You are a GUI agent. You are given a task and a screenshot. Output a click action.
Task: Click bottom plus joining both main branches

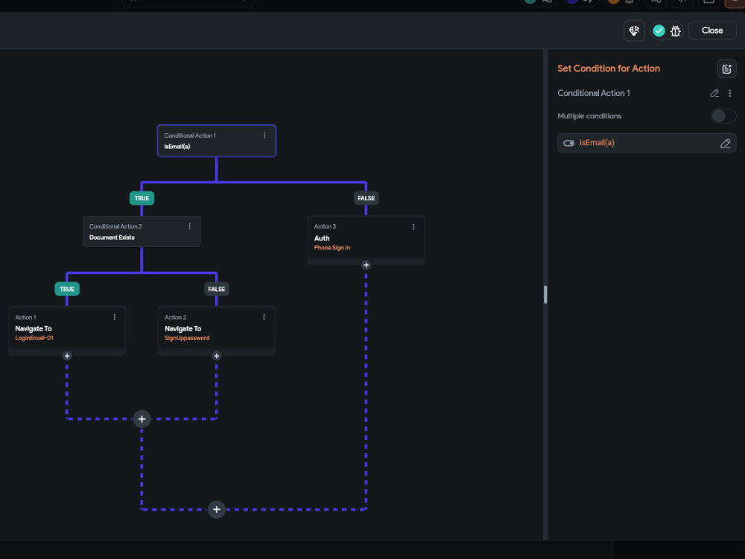(x=217, y=509)
